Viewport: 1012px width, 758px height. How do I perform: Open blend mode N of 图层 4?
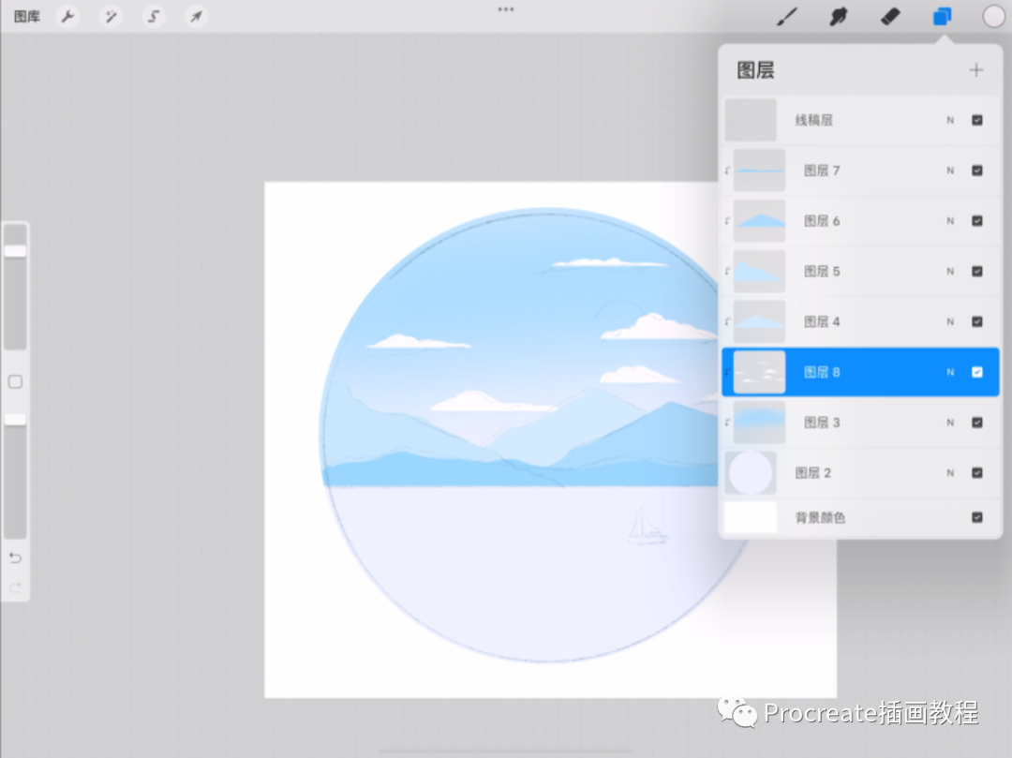click(x=950, y=321)
